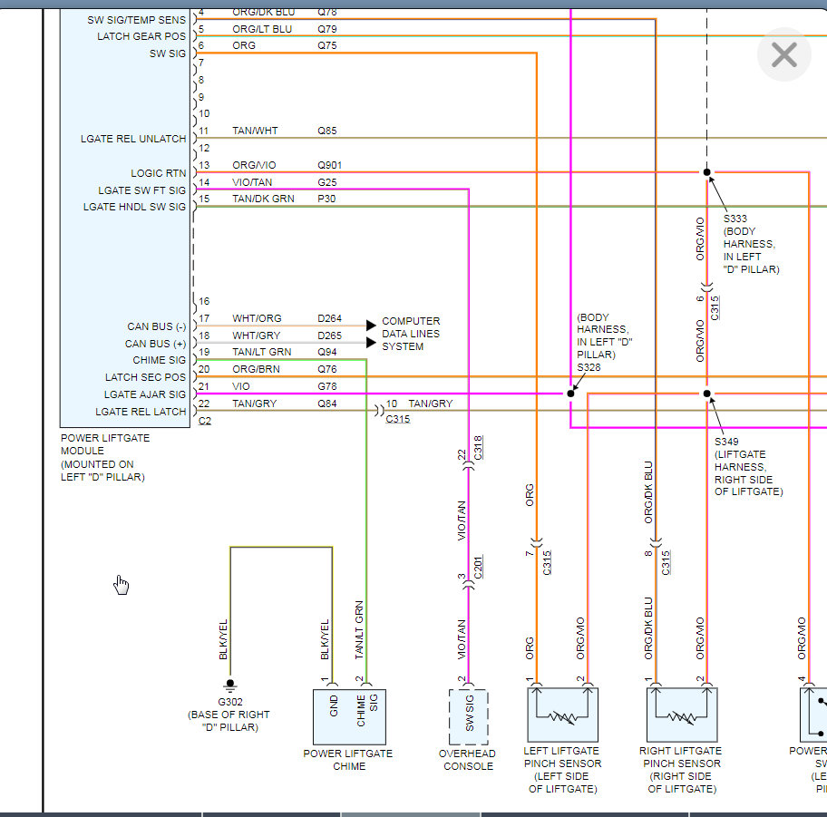Click the CAN BUS (-) pin label
This screenshot has width=827, height=817.
pos(157,326)
